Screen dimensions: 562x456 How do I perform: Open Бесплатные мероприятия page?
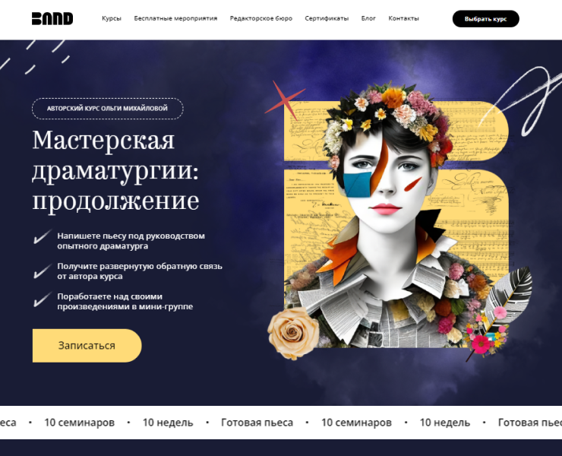click(x=175, y=18)
